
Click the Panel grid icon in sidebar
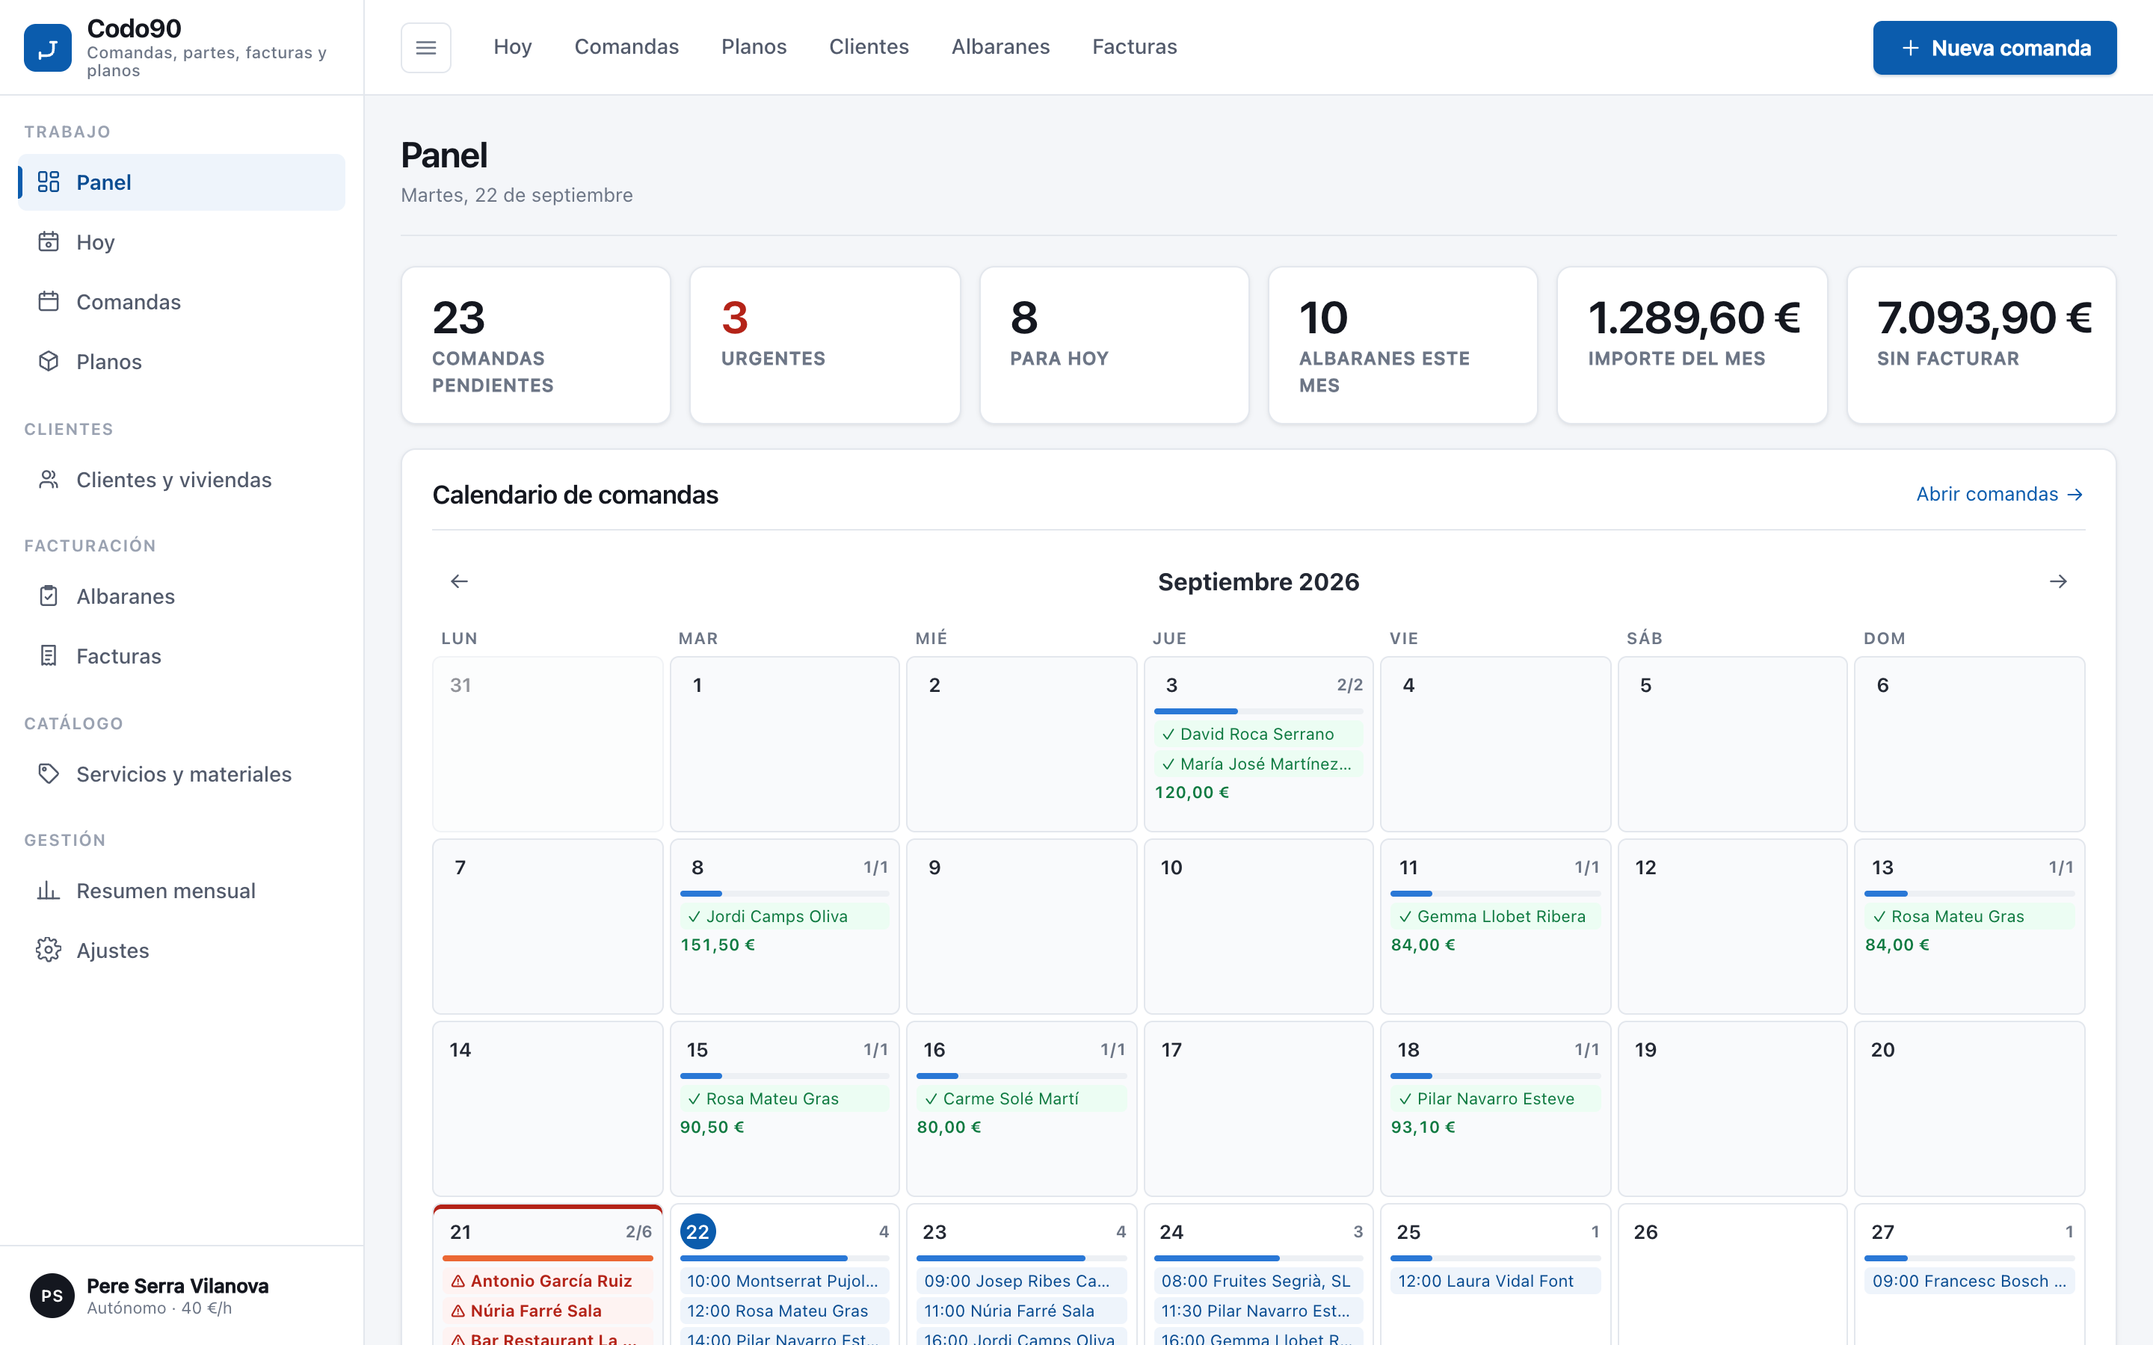point(49,182)
